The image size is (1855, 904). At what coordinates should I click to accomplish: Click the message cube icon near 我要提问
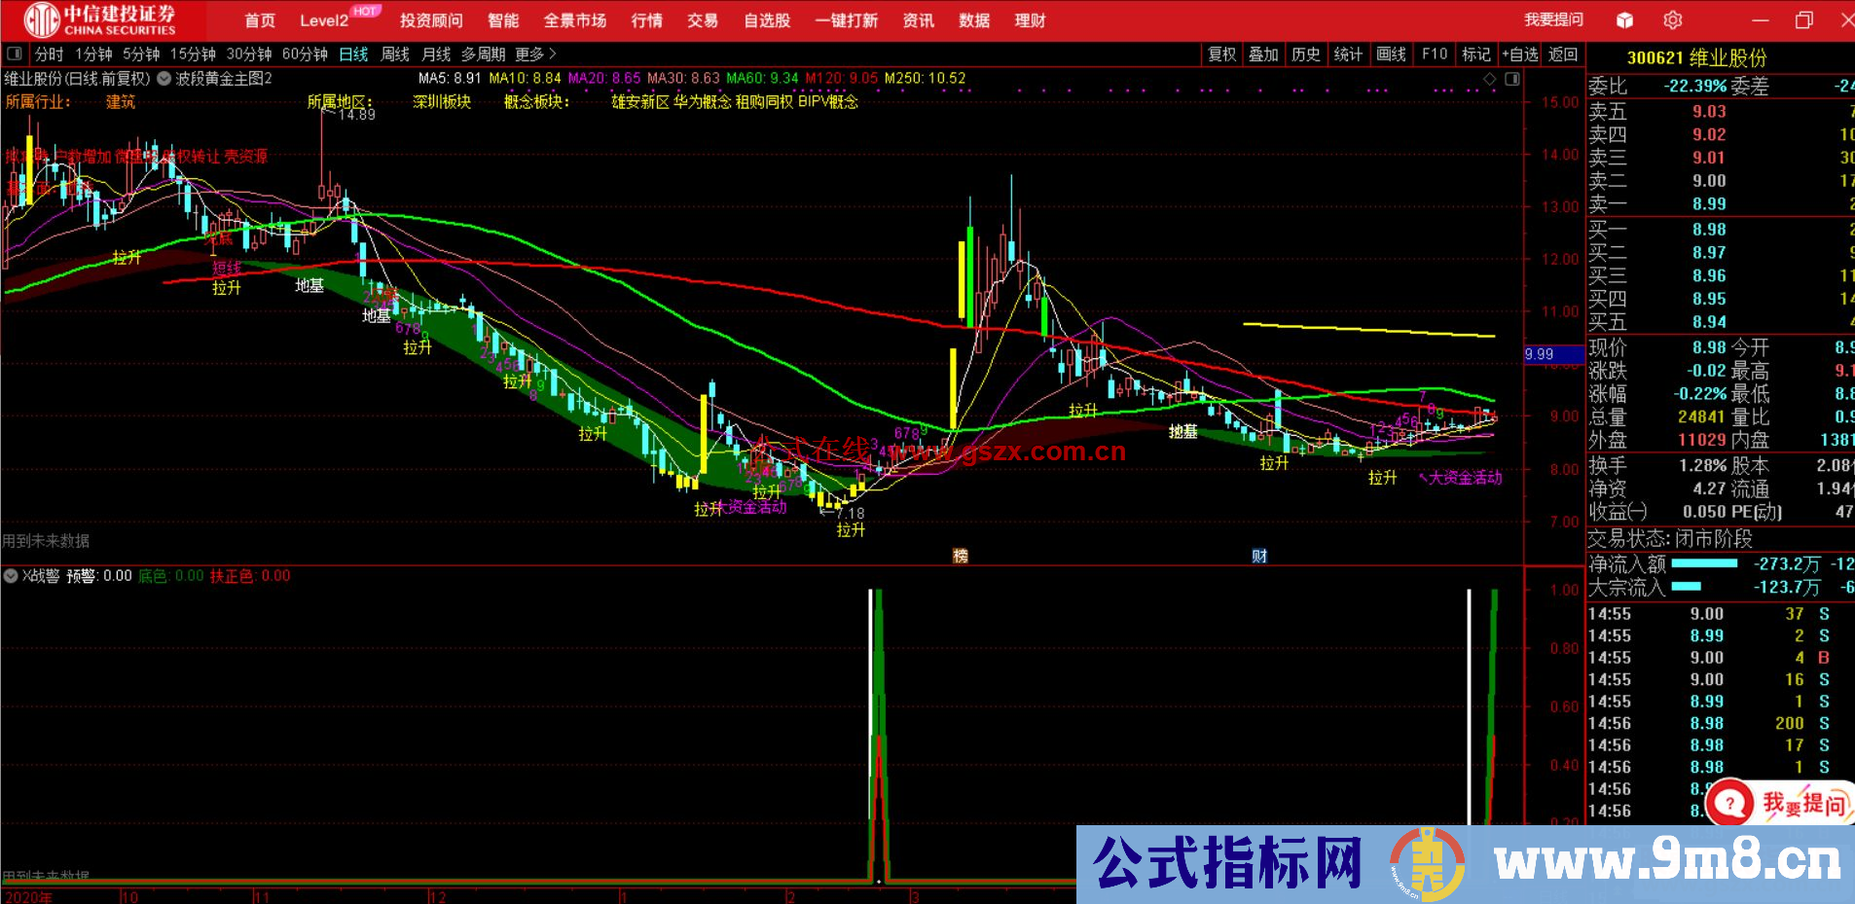pos(1623,19)
